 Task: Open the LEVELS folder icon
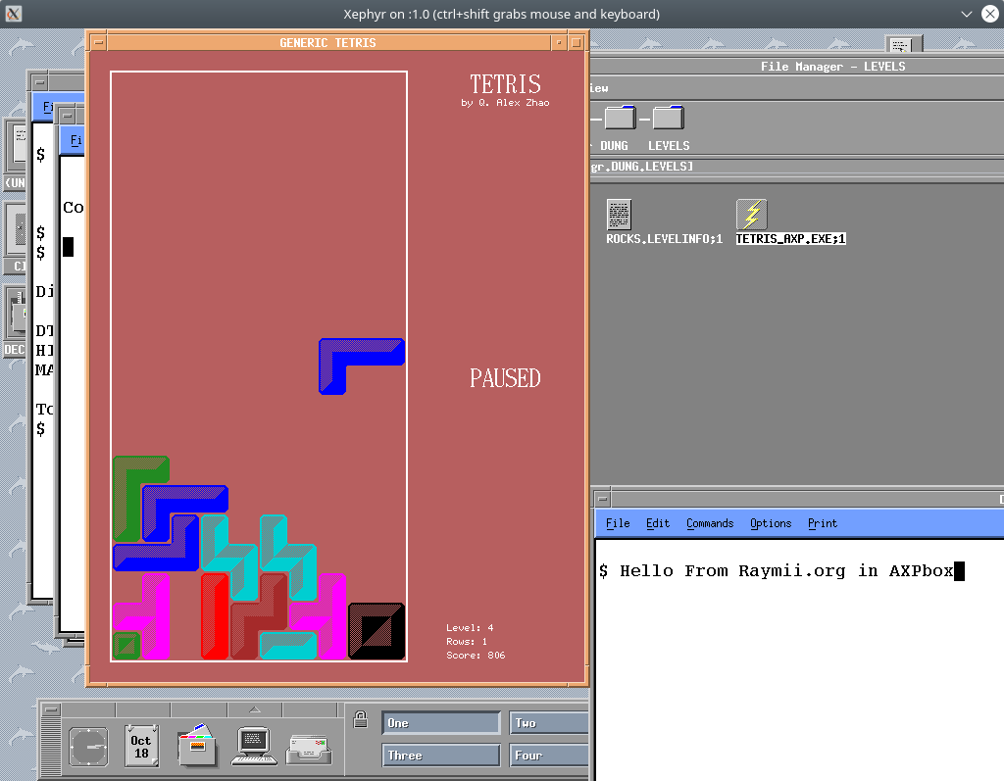[668, 117]
